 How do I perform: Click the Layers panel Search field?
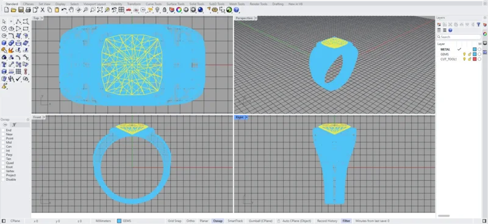459,37
